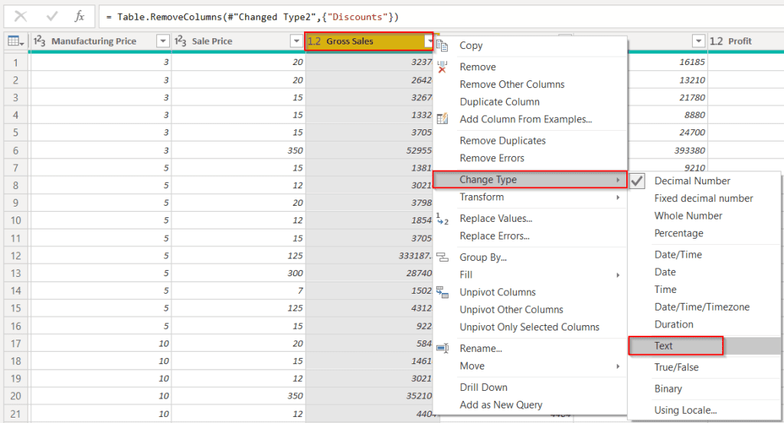784x423 pixels.
Task: Select Add Column From Examples
Action: click(525, 119)
